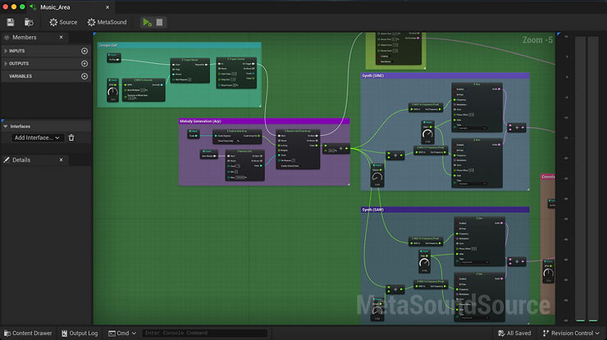Select the green float Add node in Synth (SAW)

[x=395, y=289]
